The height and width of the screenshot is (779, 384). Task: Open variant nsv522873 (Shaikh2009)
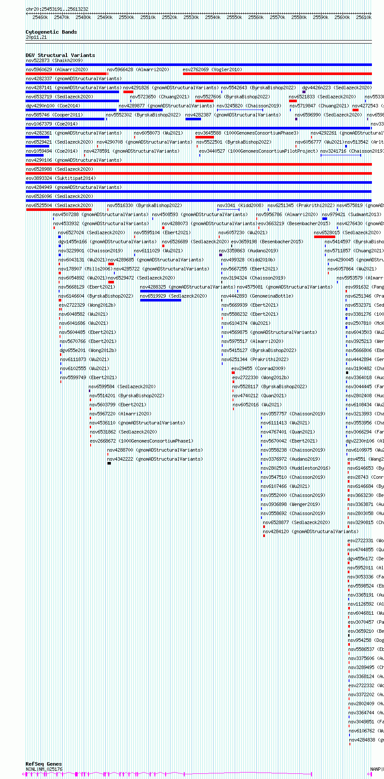click(54, 60)
